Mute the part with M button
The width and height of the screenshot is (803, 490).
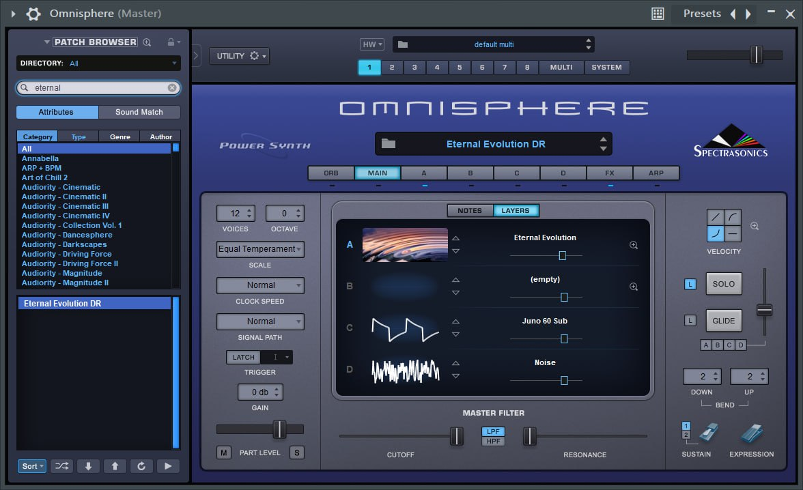224,452
